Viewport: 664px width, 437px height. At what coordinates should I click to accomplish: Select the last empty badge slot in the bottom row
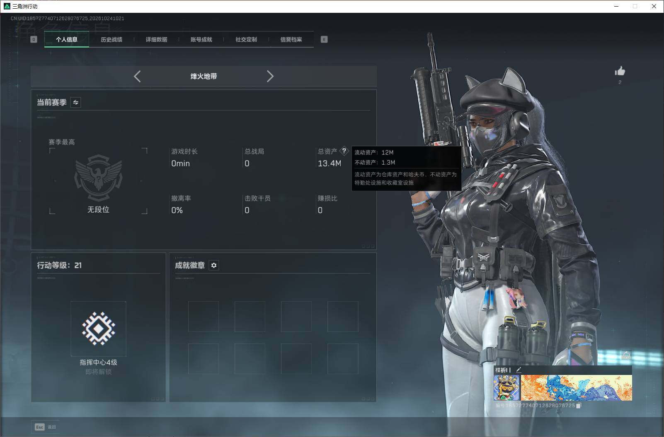[x=343, y=359]
